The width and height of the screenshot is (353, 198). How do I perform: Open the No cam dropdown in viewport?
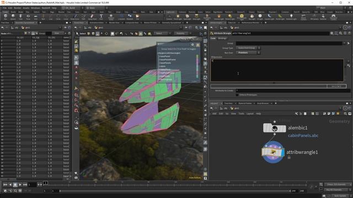point(196,39)
